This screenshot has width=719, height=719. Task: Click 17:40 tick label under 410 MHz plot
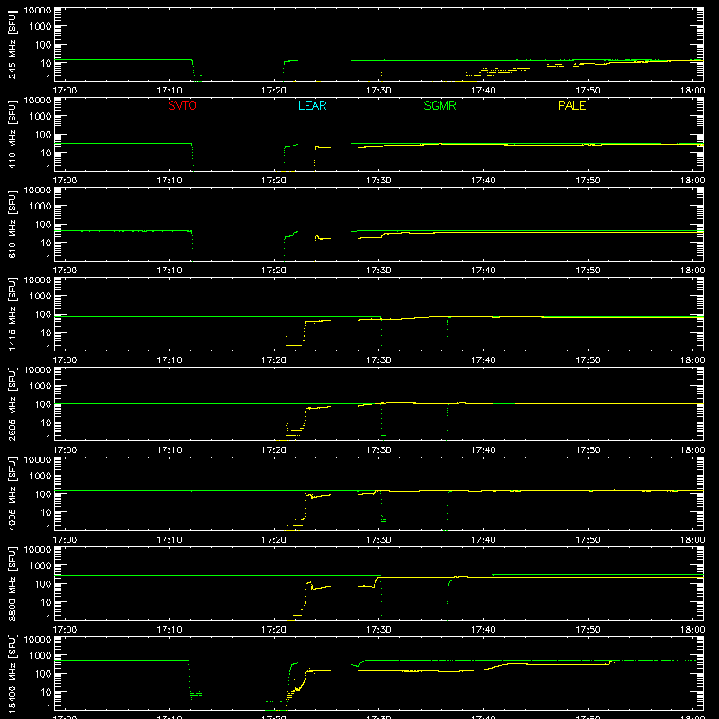[x=484, y=181]
